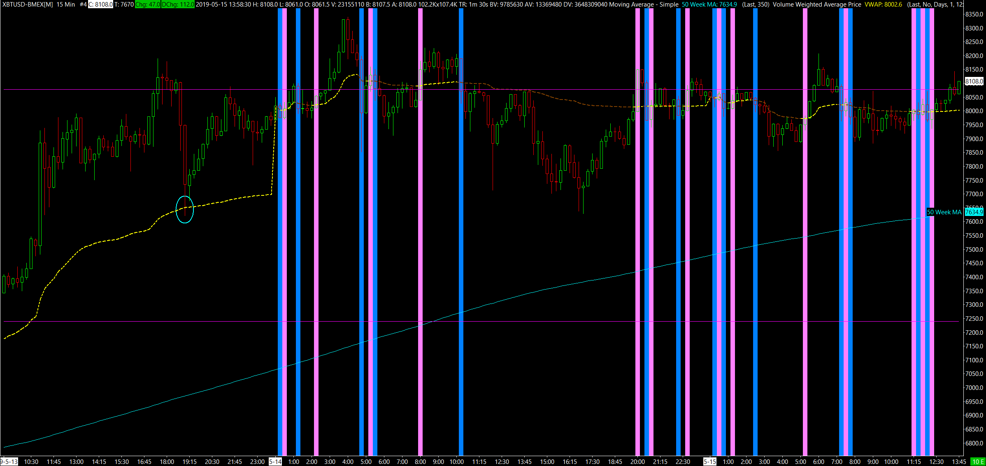Click the 5-15 date marker on time axis
This screenshot has width=986, height=466.
click(x=710, y=461)
